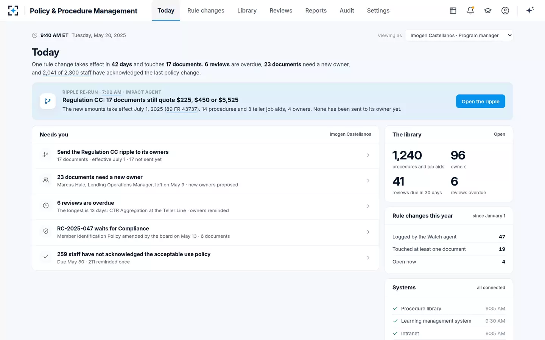Click the clock icon next to 9:40 AM ET
This screenshot has height=340, width=545.
(35, 36)
